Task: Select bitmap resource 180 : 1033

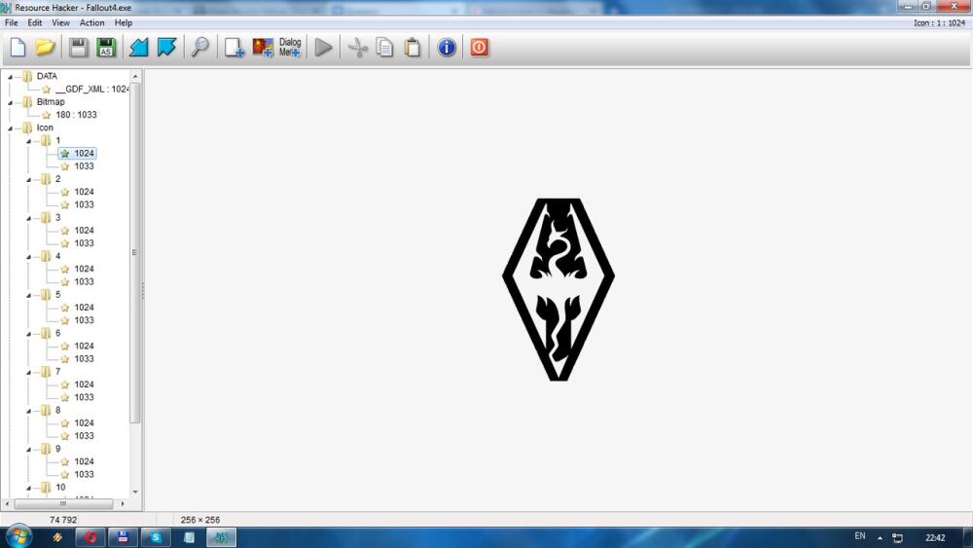Action: (76, 115)
